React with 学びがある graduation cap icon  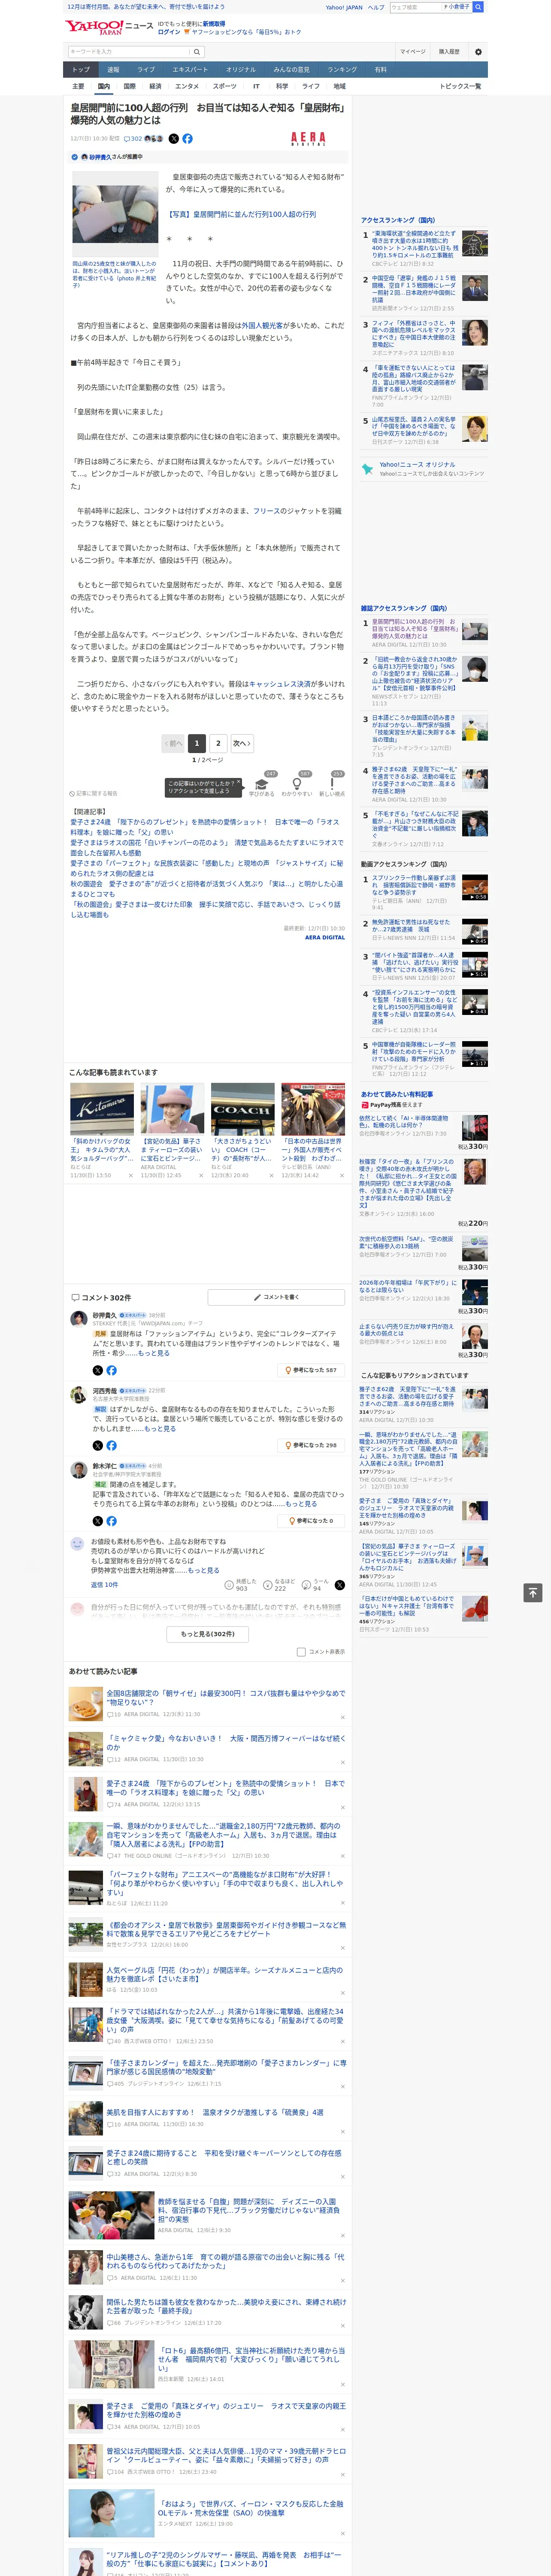[262, 785]
